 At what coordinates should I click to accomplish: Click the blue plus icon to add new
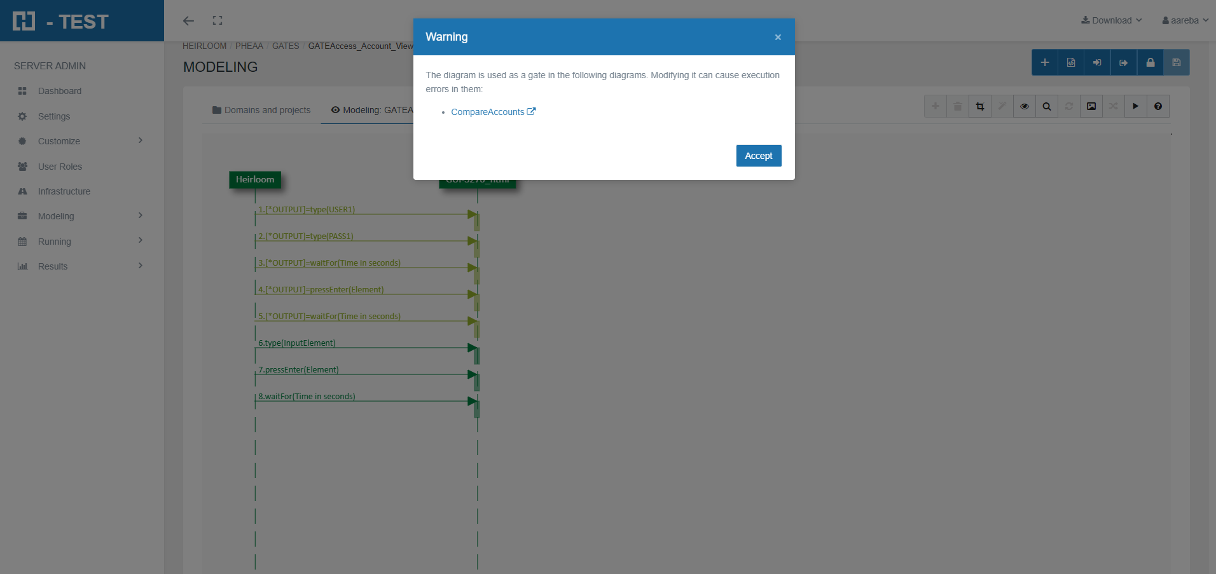1044,62
